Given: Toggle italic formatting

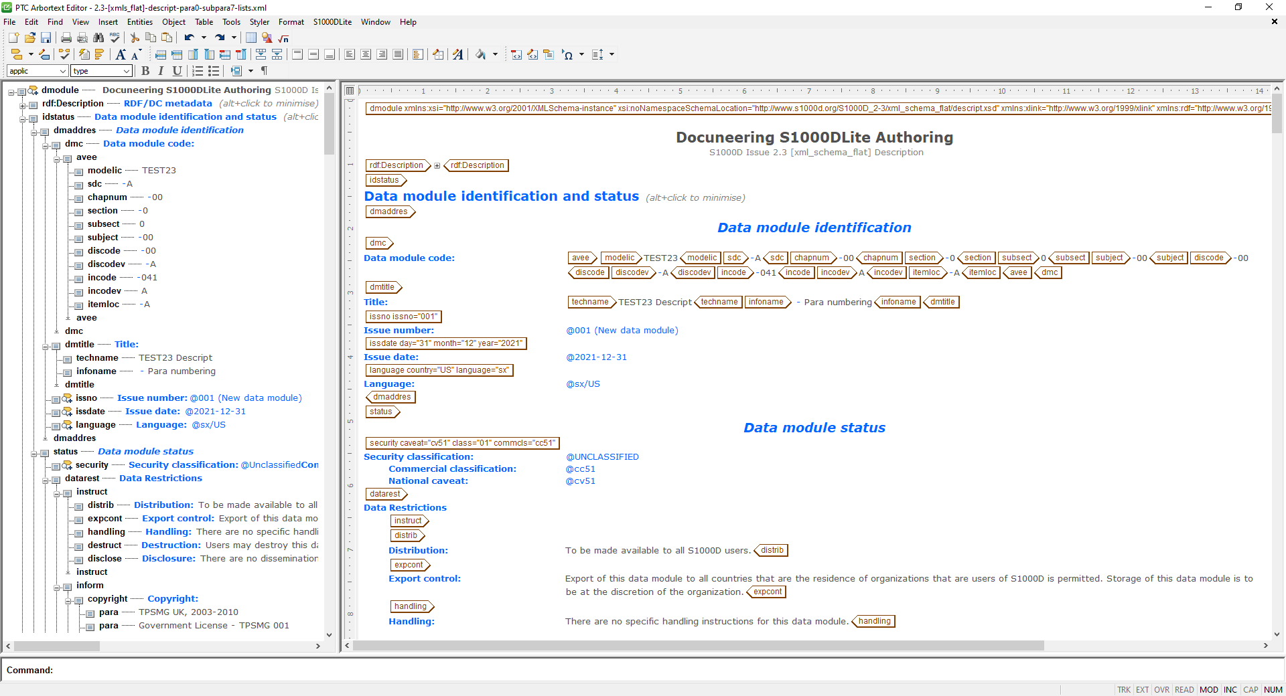Looking at the screenshot, I should click(x=161, y=71).
